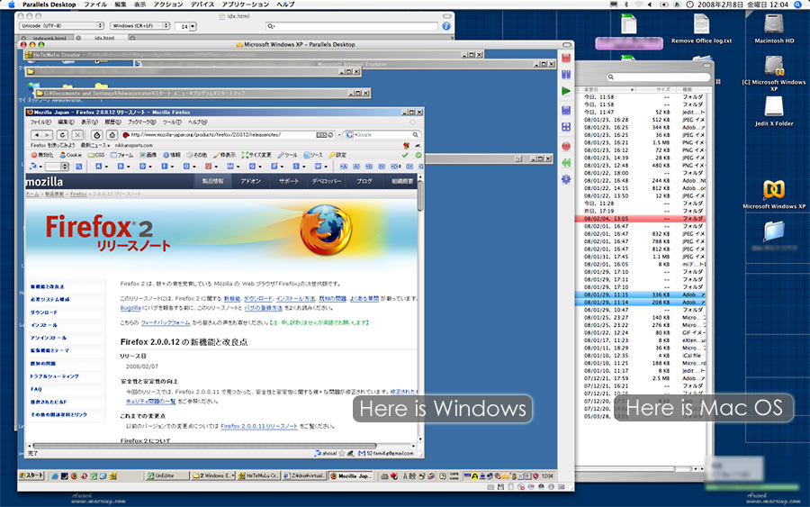Click Firefox back arrow button
810x507 pixels.
coord(38,135)
